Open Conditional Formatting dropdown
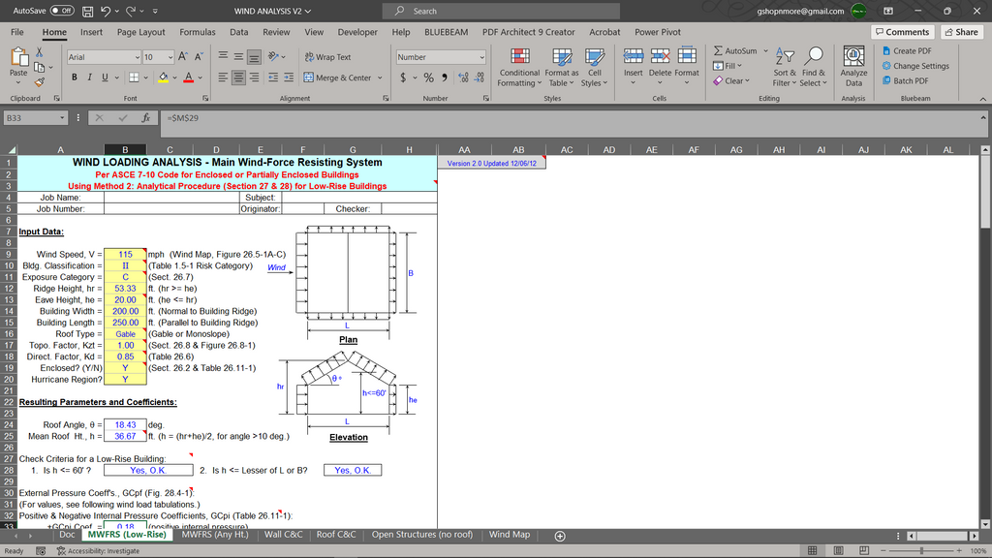Viewport: 992px width, 558px height. pos(519,67)
